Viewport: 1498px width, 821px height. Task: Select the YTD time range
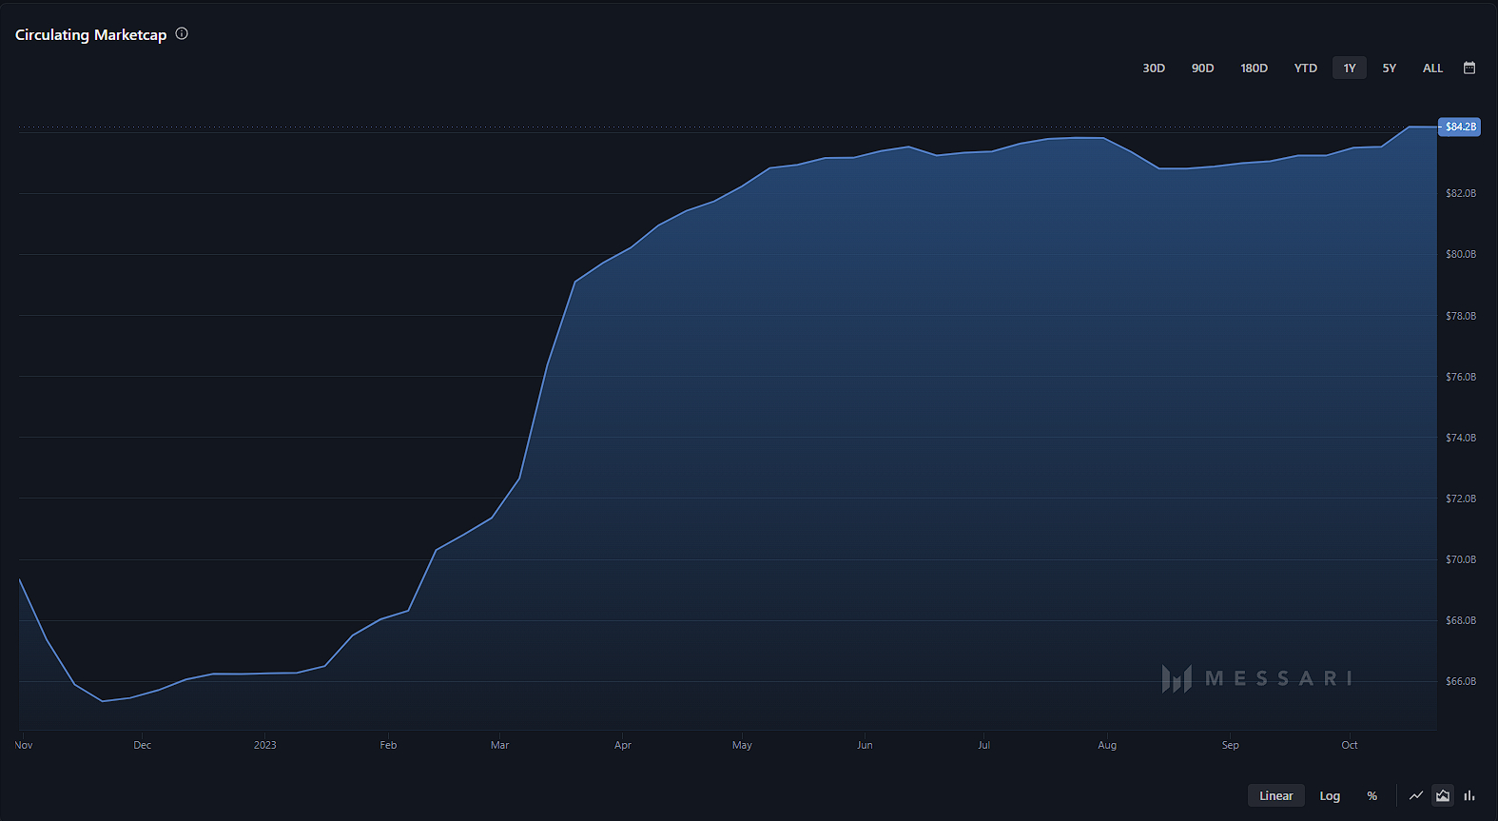[x=1306, y=68]
